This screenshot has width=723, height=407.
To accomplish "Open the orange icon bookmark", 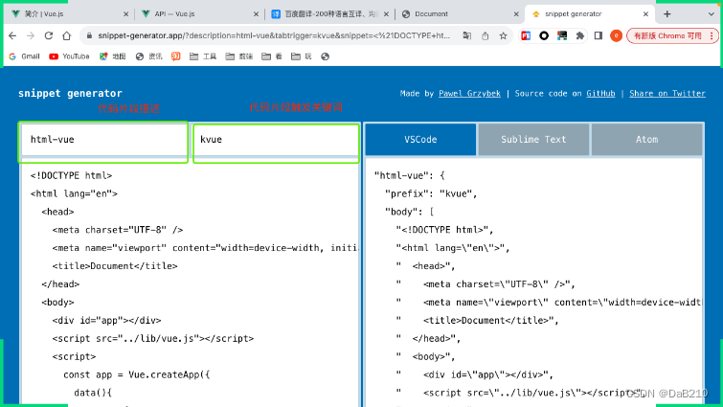I will point(175,57).
